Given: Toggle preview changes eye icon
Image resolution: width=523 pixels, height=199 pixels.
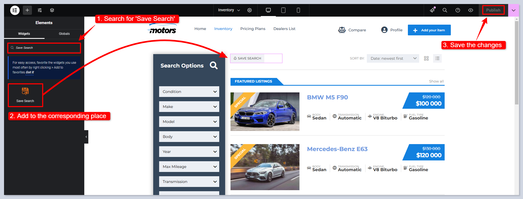Looking at the screenshot, I should pos(470,10).
